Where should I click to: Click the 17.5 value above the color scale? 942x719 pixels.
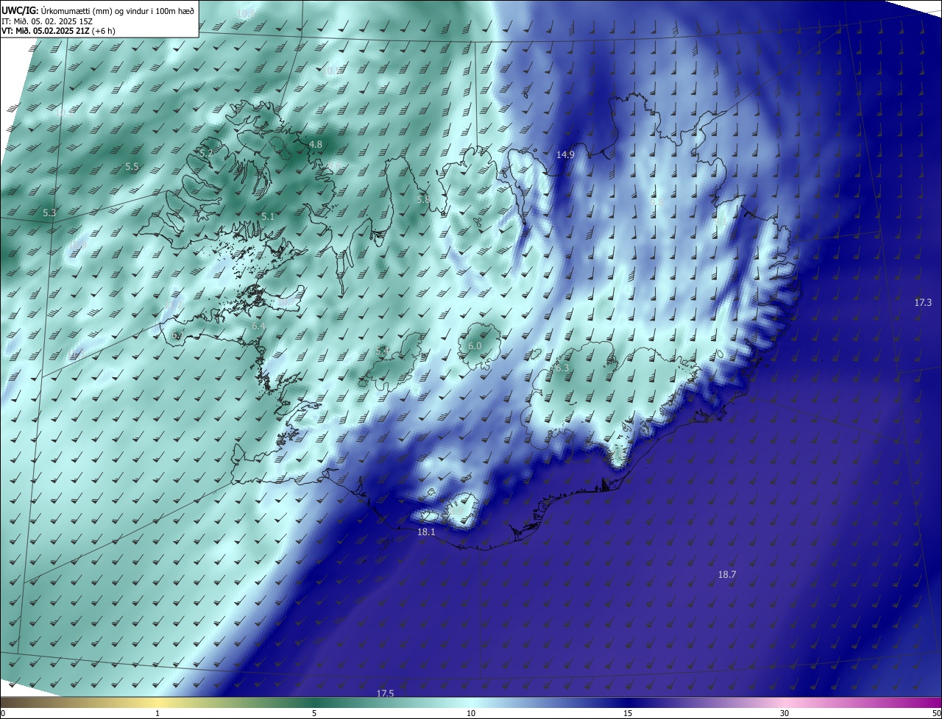tap(385, 693)
